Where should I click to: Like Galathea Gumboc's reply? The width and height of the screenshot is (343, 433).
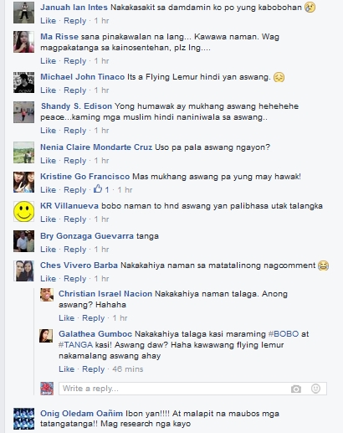tap(66, 369)
